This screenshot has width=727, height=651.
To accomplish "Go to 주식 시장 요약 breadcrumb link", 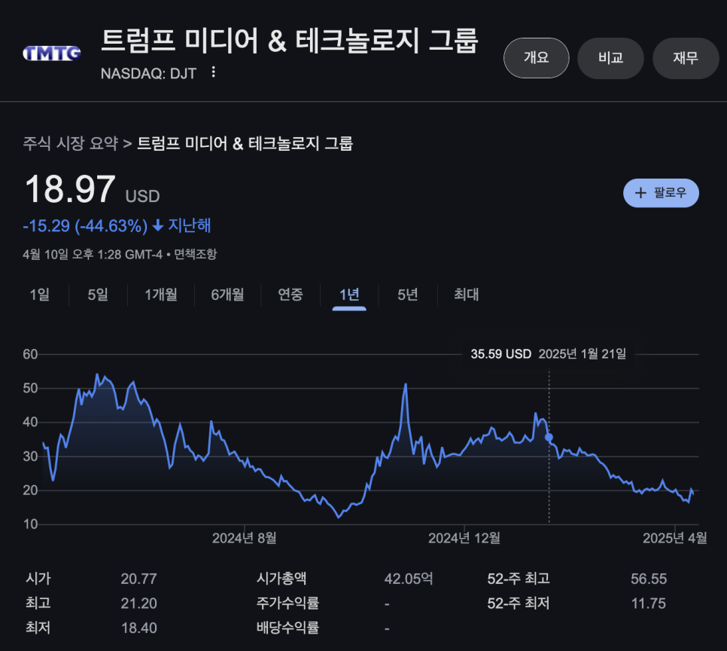I will (x=71, y=143).
